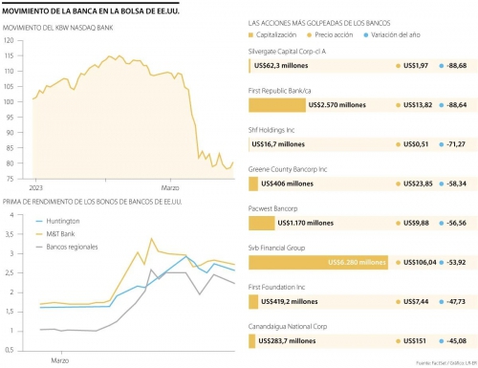478x368 pixels.
Task: Click the Precio acción legend dot
Action: 309,35
